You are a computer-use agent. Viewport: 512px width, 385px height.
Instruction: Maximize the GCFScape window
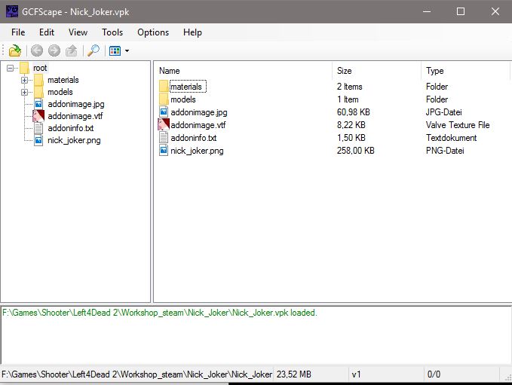click(461, 11)
